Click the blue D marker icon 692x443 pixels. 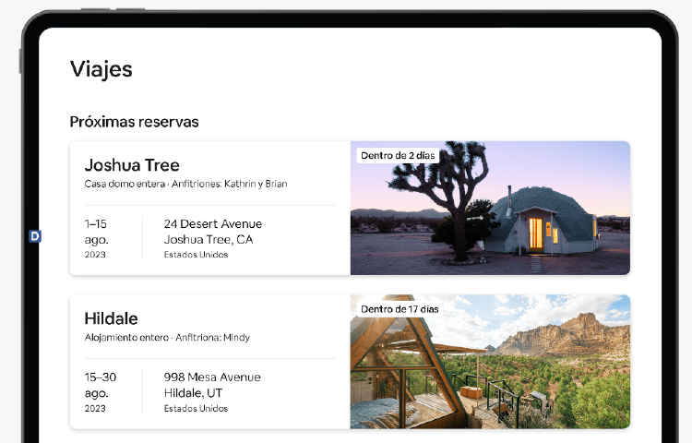(35, 236)
